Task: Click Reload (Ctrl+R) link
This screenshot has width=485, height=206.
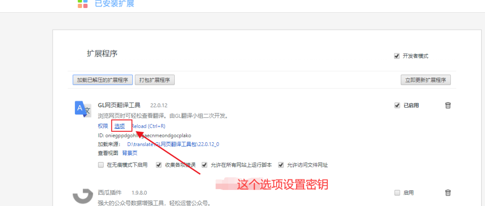Action: (149, 126)
